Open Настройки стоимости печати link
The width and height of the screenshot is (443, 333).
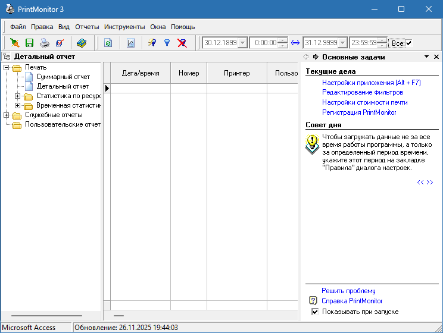(x=365, y=102)
